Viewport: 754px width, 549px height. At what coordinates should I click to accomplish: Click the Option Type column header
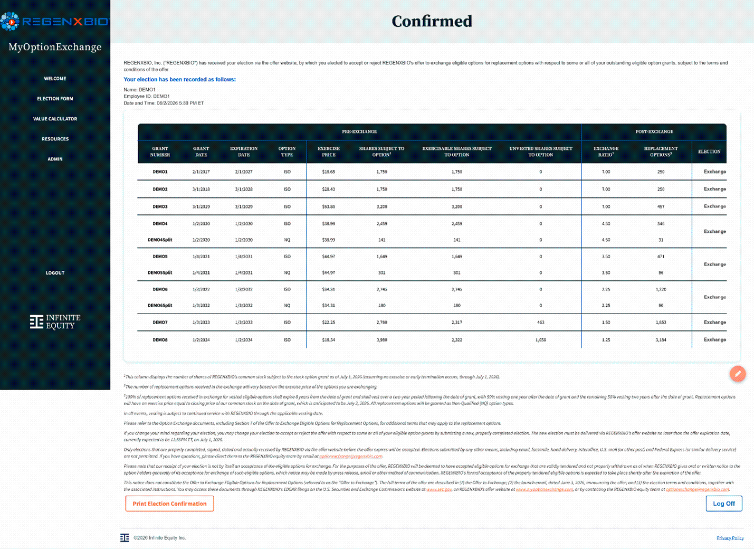[287, 152]
